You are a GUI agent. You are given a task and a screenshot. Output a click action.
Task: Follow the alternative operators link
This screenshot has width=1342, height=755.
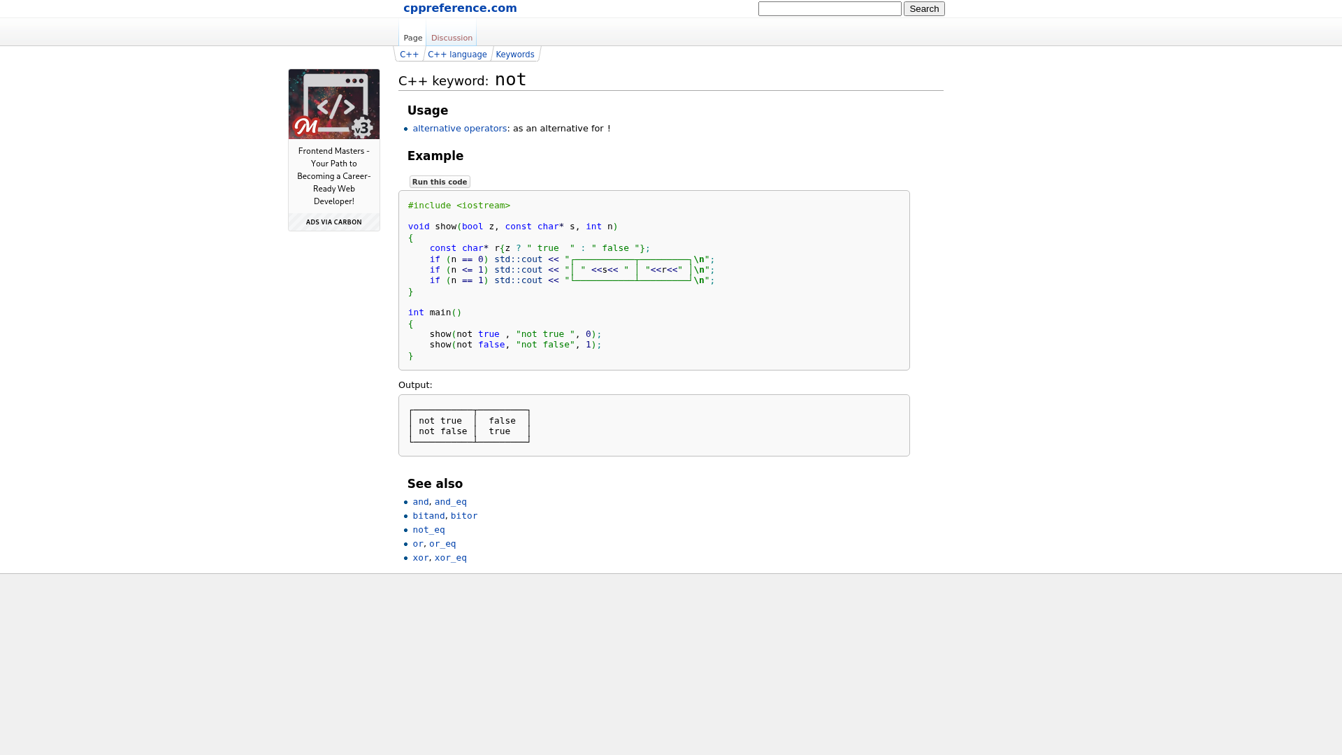coord(459,129)
